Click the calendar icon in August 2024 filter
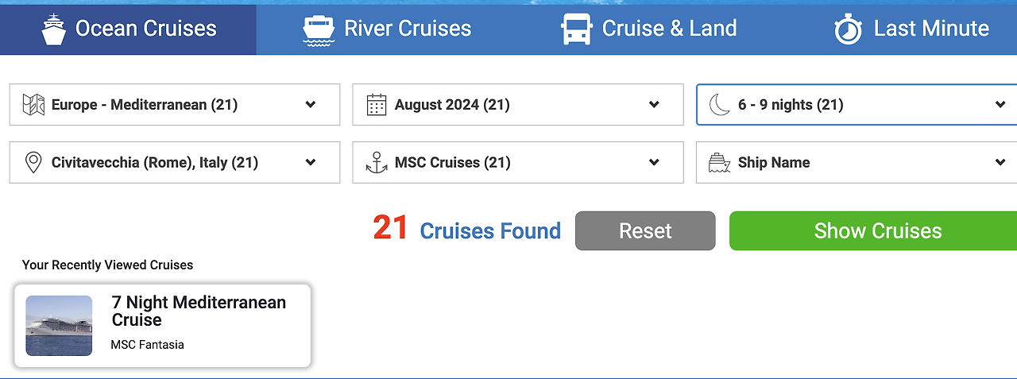Screen dimensions: 1017x379 [x=377, y=105]
